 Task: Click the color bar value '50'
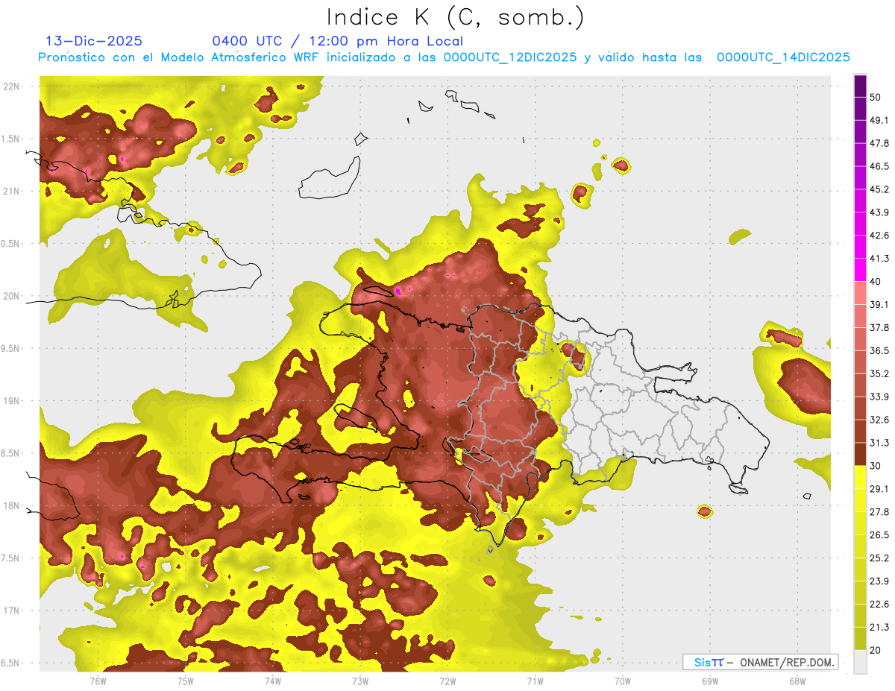[876, 98]
